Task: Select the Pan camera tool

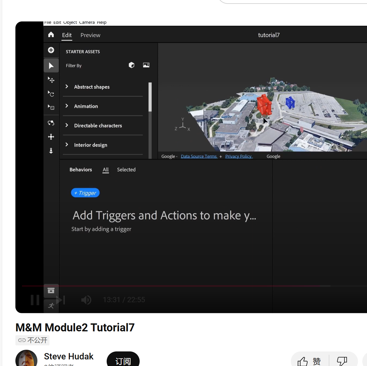Action: (x=51, y=137)
